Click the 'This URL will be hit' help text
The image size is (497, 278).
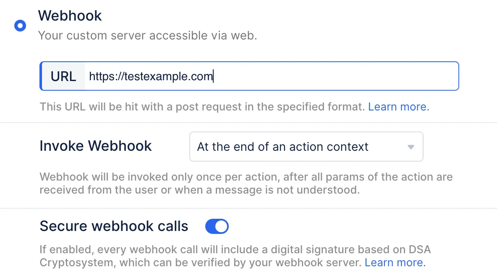pos(201,107)
